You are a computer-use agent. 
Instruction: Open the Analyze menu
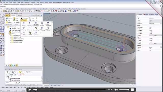click(42, 3)
